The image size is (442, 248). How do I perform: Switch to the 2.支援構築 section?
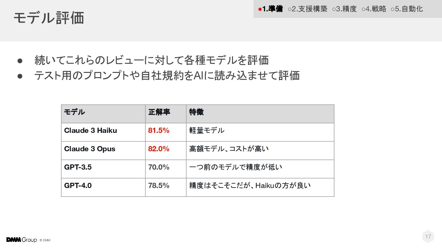click(308, 9)
